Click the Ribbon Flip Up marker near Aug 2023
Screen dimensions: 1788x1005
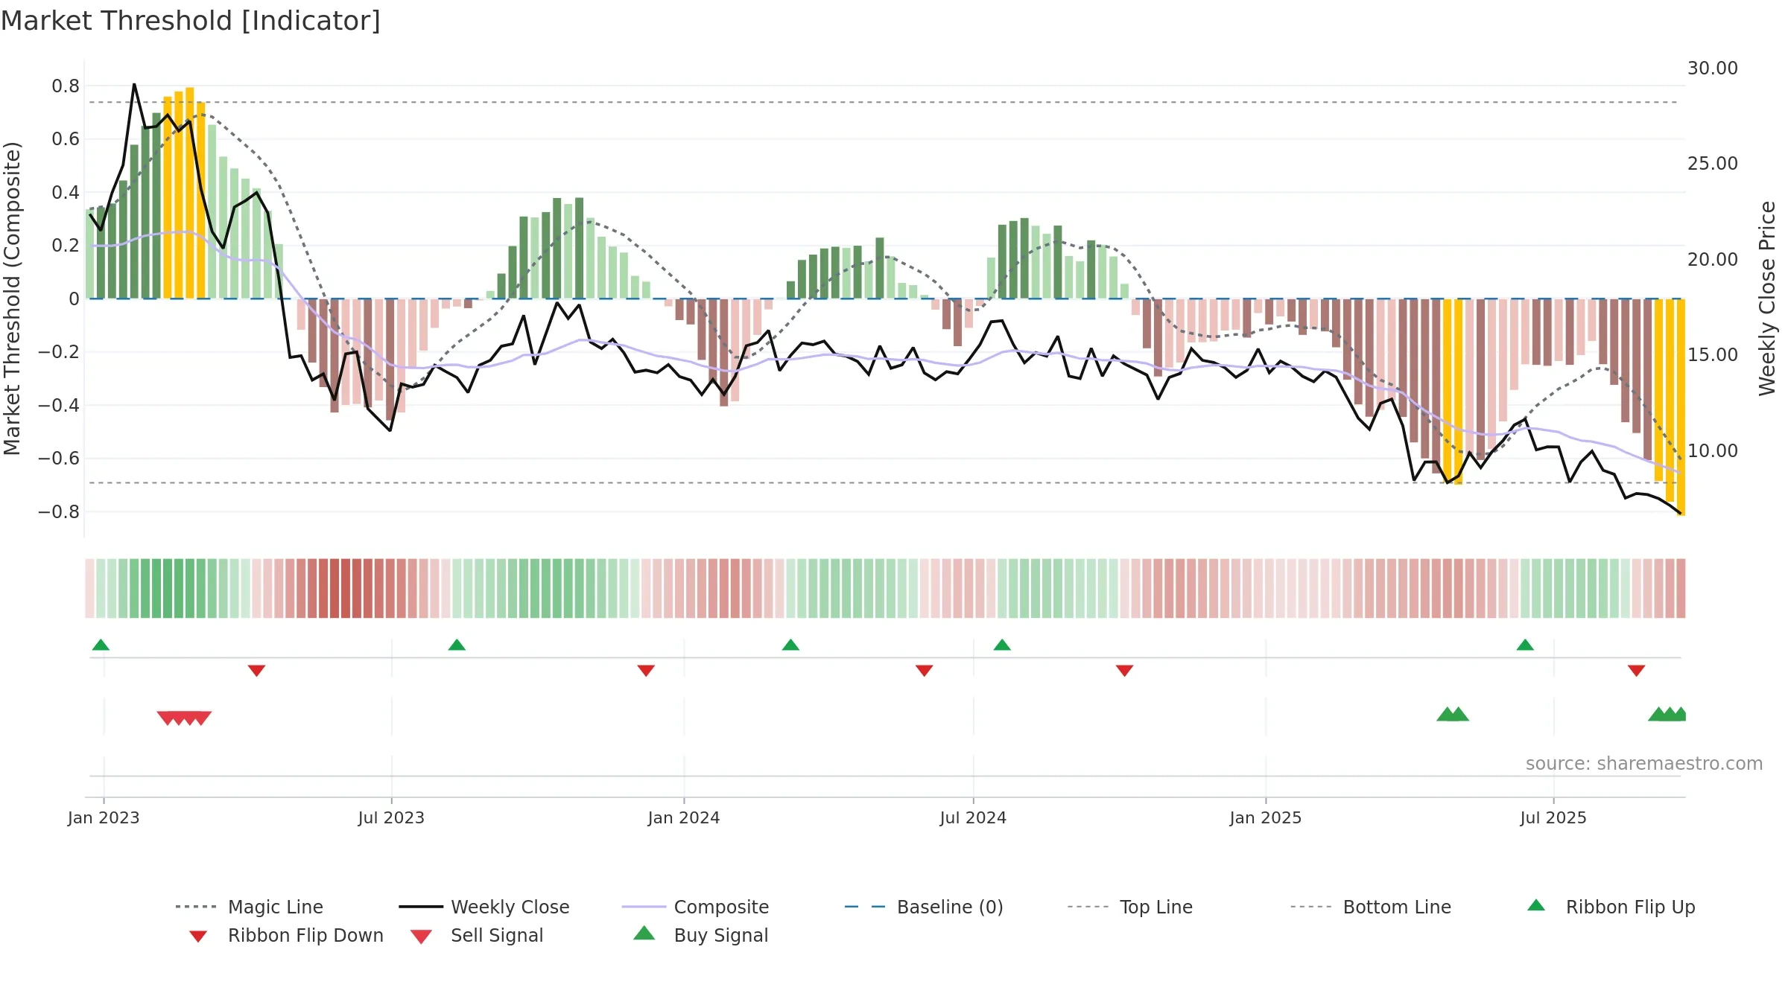457,645
